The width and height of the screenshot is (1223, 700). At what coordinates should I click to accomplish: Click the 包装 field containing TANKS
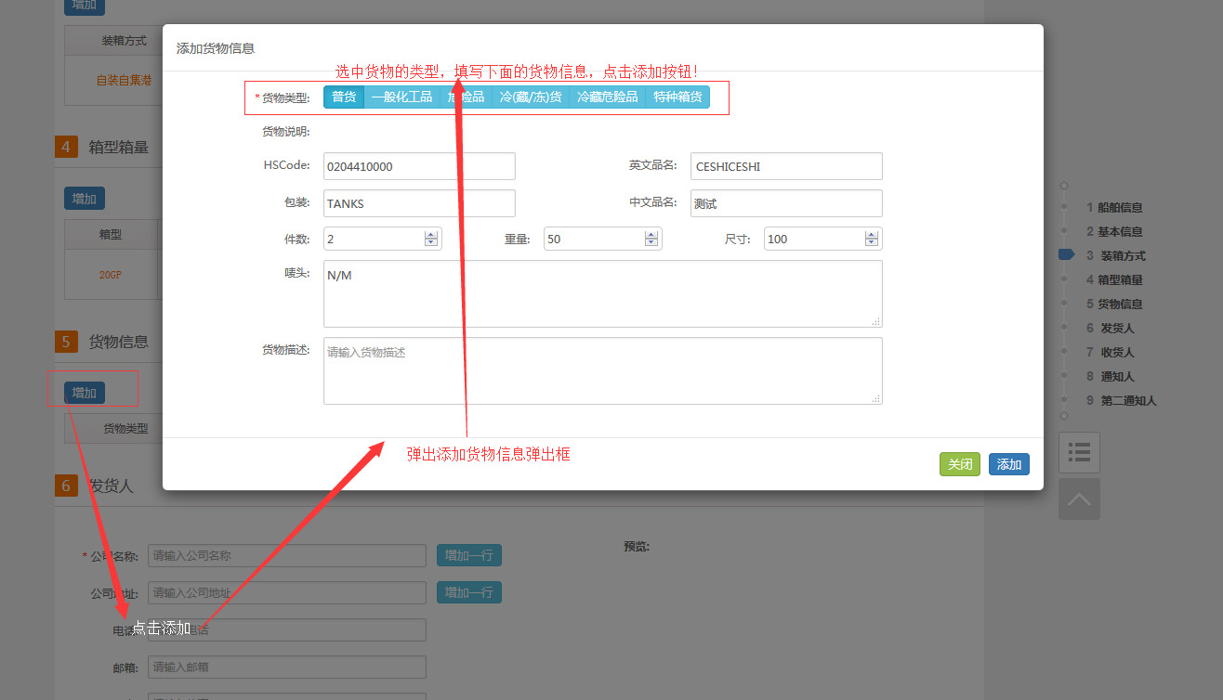[418, 203]
